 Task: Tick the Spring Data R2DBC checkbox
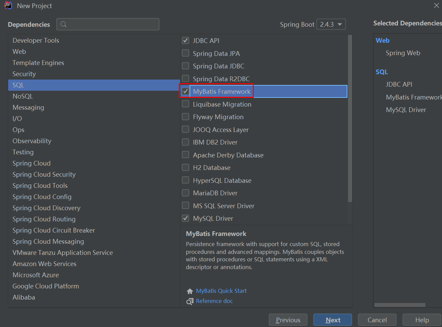[x=186, y=79]
